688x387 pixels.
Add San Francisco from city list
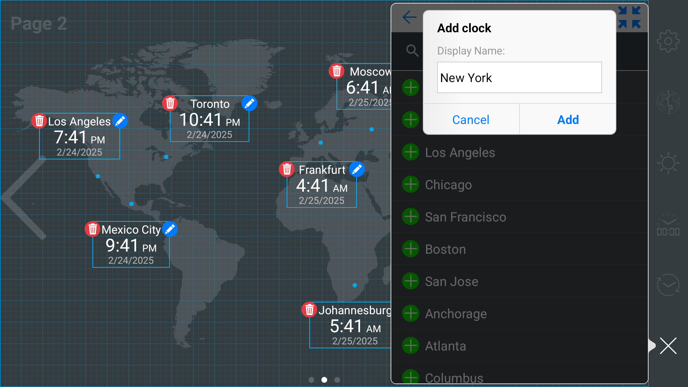pyautogui.click(x=411, y=217)
